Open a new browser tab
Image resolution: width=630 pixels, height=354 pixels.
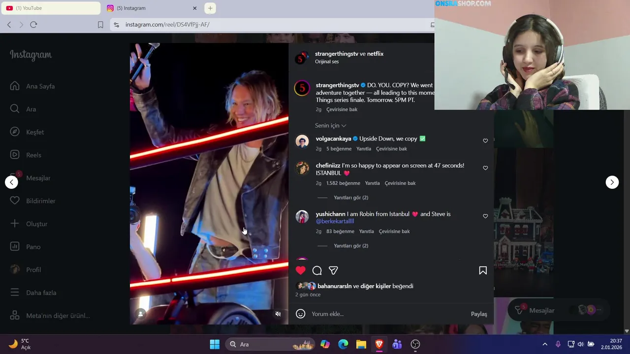point(210,8)
